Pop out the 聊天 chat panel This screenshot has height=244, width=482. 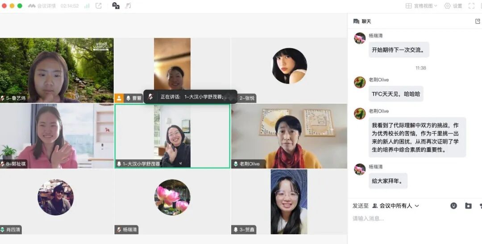click(478, 21)
